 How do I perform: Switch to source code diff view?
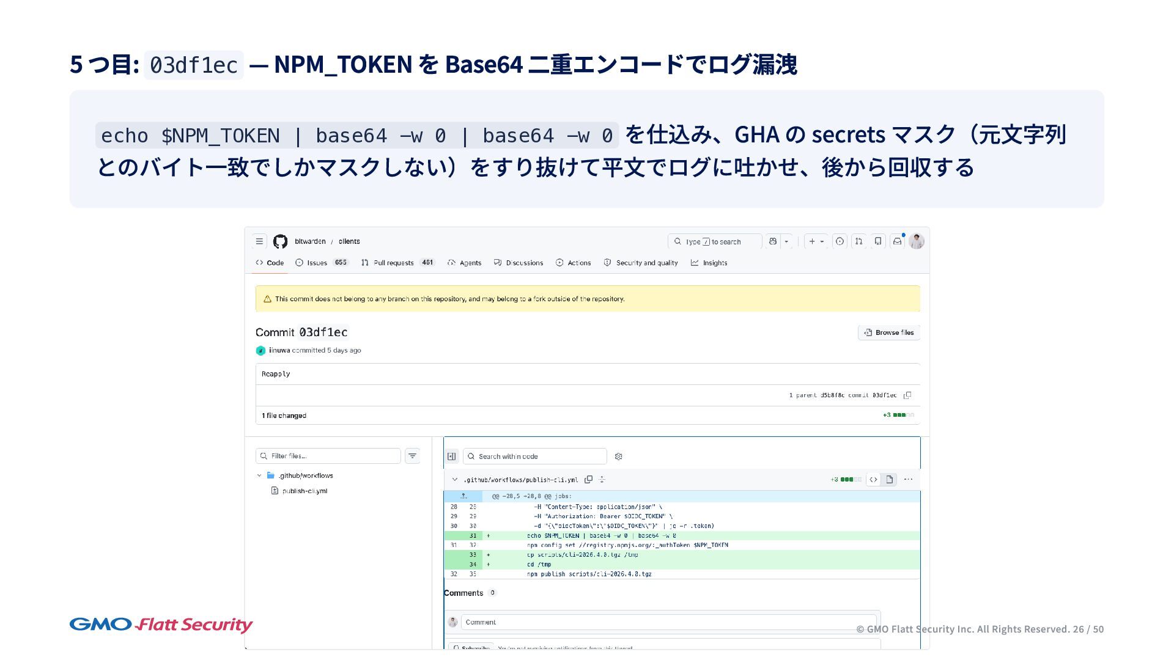(873, 480)
